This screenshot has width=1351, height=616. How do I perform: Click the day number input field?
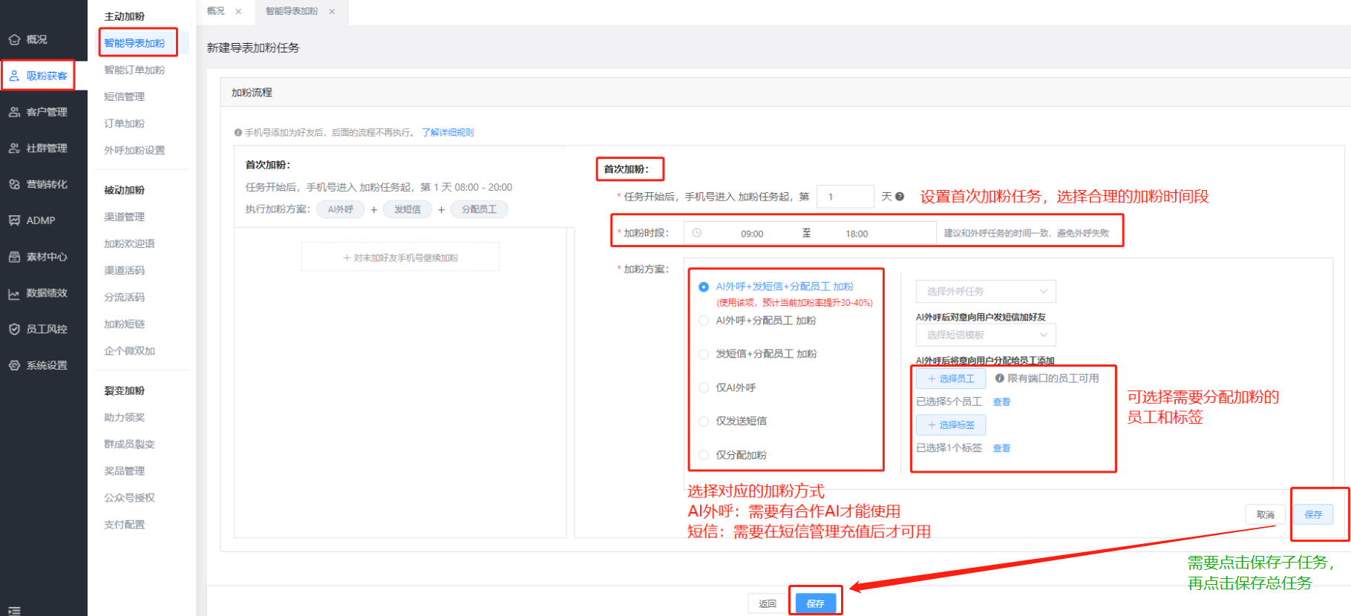[x=844, y=197]
